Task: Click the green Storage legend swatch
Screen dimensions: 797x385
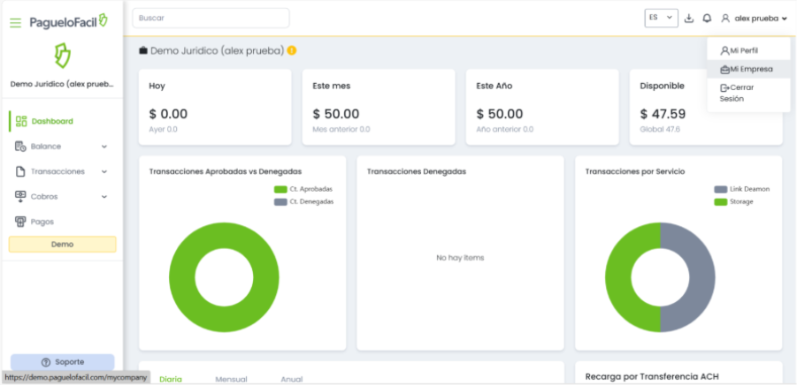Action: click(720, 201)
